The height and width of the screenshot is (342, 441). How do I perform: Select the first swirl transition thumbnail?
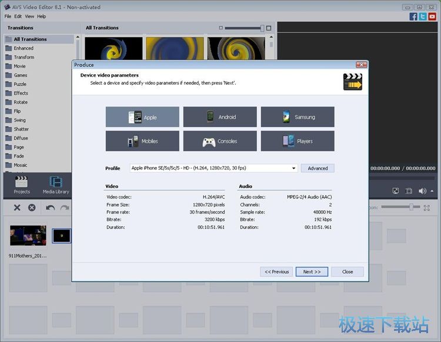point(113,48)
